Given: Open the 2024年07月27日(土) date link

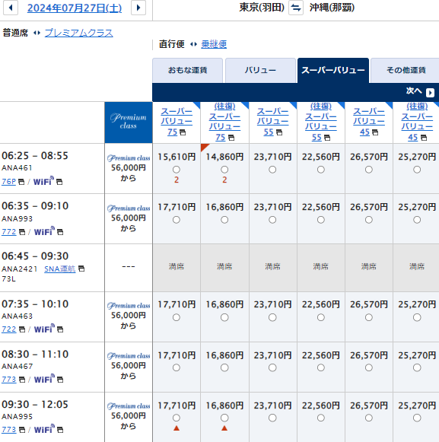Looking at the screenshot, I should coord(75,8).
